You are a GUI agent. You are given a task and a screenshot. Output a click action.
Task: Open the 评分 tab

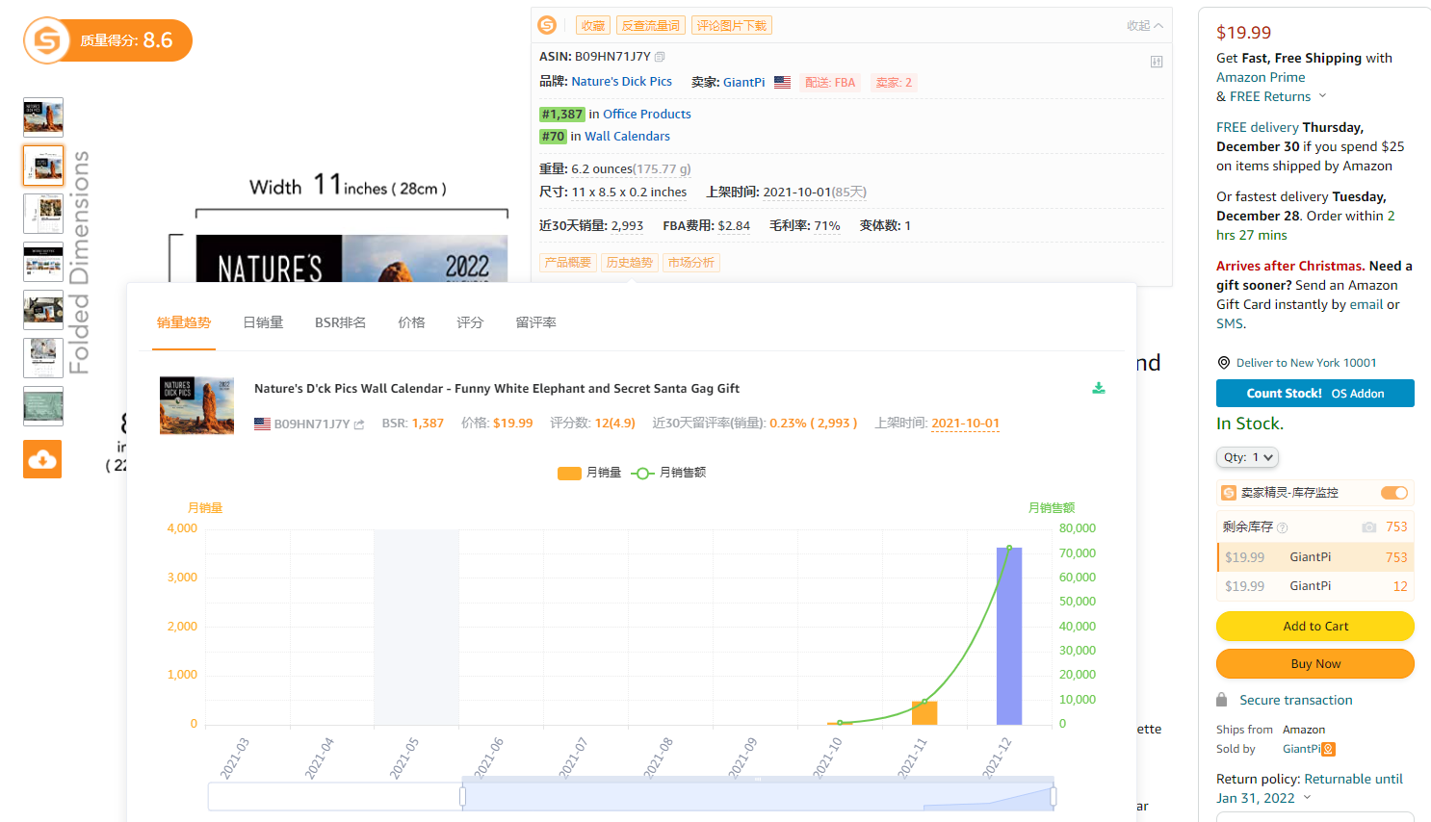470,322
